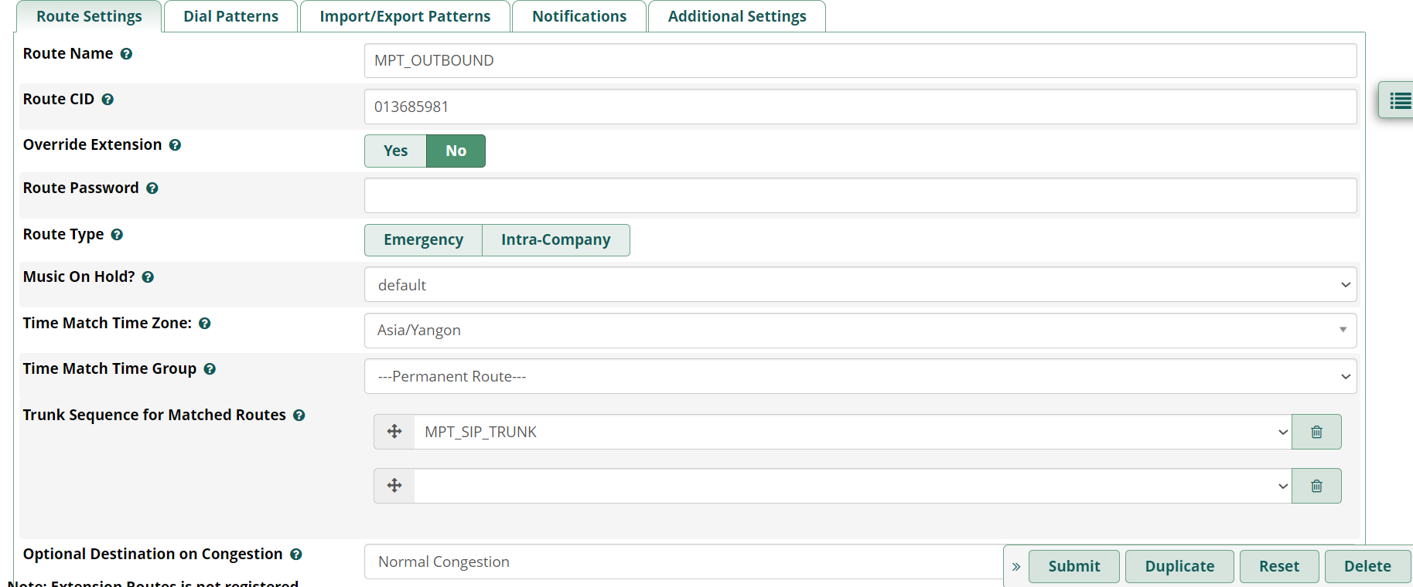The height and width of the screenshot is (587, 1413).
Task: Set Override Extension to No
Action: point(456,151)
